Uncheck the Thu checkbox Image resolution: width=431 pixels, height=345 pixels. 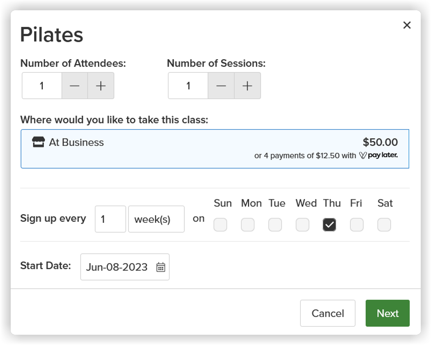(329, 225)
